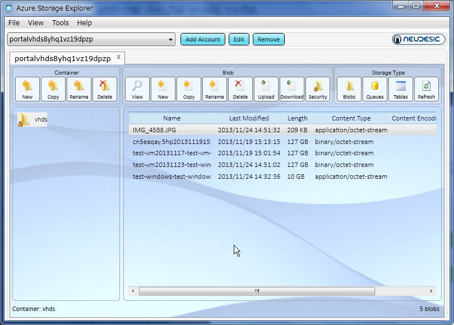454x325 pixels.
Task: Open the Tools menu
Action: (x=60, y=22)
